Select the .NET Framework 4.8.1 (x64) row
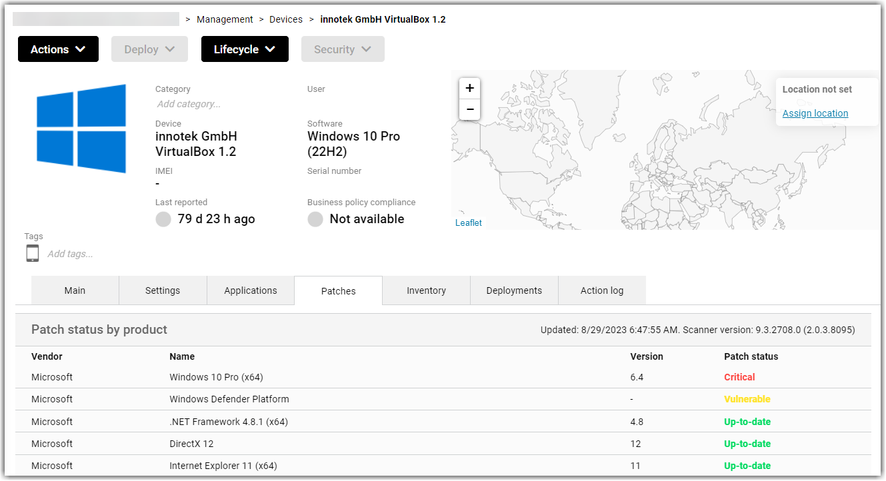Image resolution: width=886 pixels, height=481 pixels. point(443,422)
